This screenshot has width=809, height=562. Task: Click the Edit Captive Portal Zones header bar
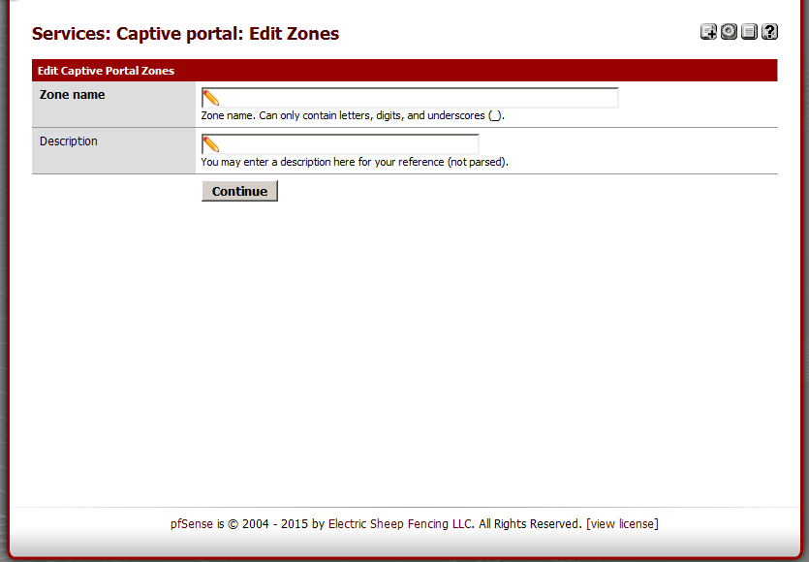tap(404, 71)
